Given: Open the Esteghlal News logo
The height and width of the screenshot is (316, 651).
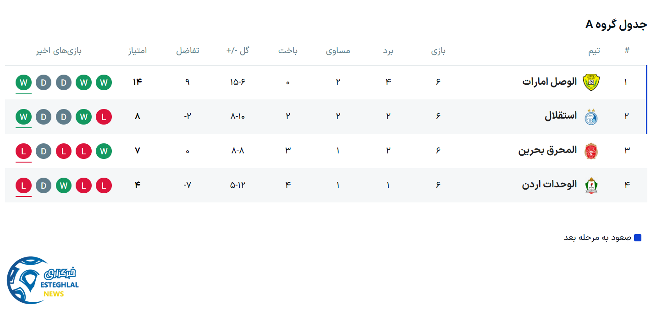Looking at the screenshot, I should [x=43, y=280].
